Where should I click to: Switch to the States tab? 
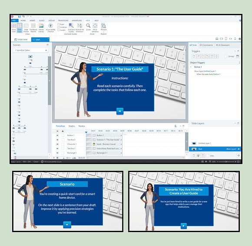click(x=72, y=126)
